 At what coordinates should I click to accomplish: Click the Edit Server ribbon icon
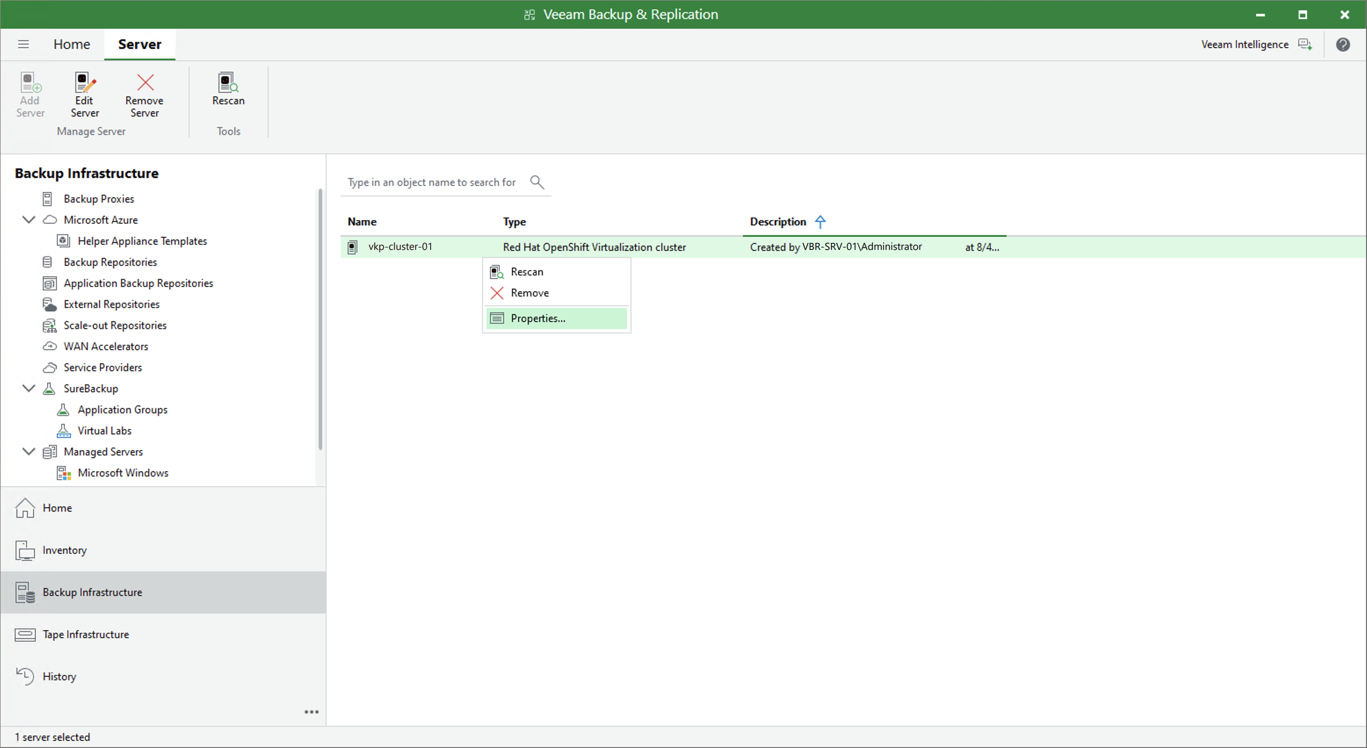(84, 83)
